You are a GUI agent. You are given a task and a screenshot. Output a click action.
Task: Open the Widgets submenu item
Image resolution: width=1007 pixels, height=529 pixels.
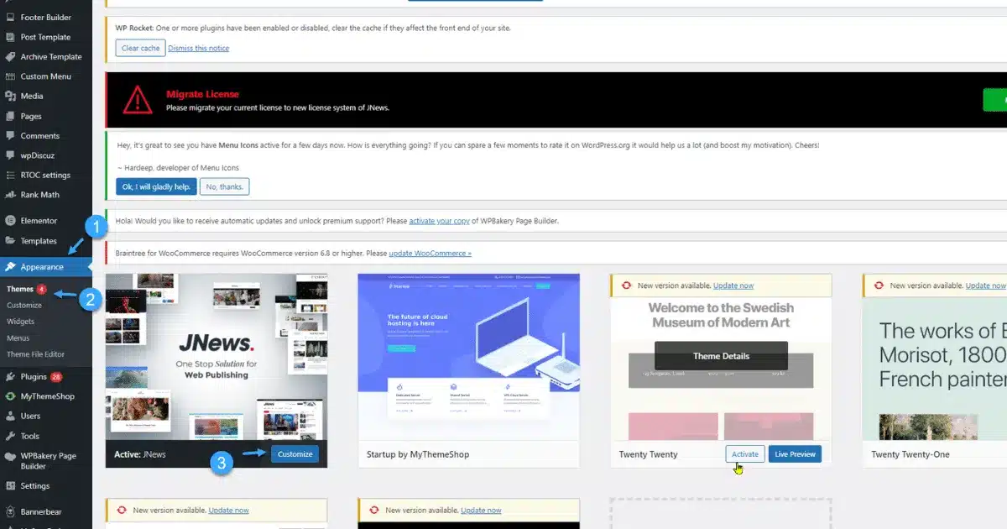[21, 322]
